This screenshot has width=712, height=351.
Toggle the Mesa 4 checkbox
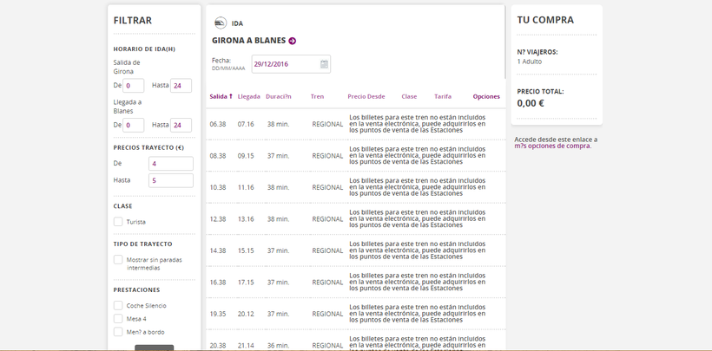click(x=118, y=319)
